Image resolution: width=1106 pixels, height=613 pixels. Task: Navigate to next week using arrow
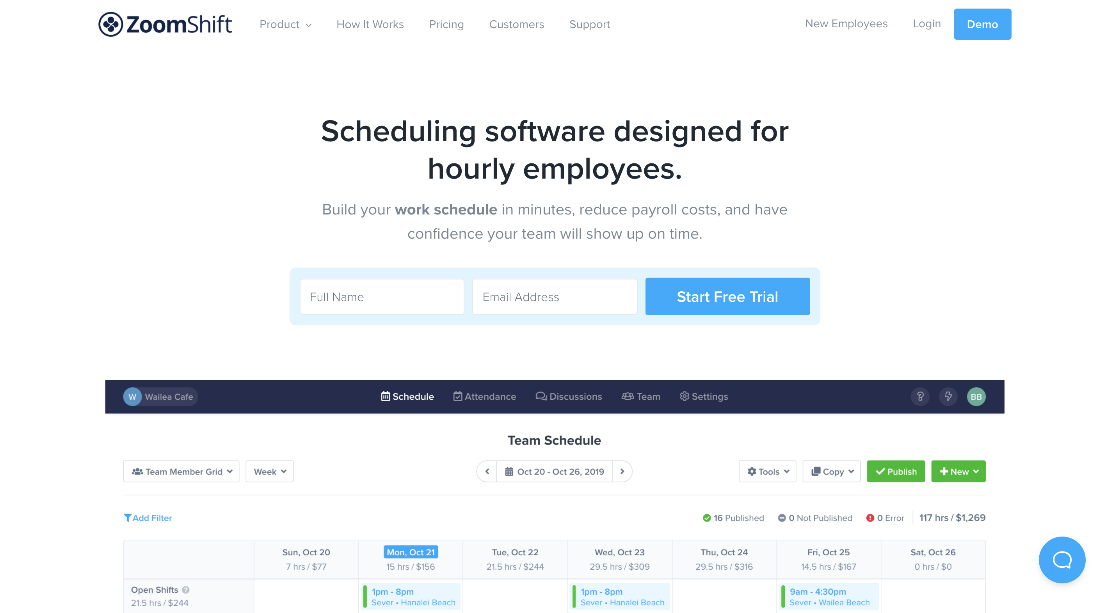click(622, 471)
